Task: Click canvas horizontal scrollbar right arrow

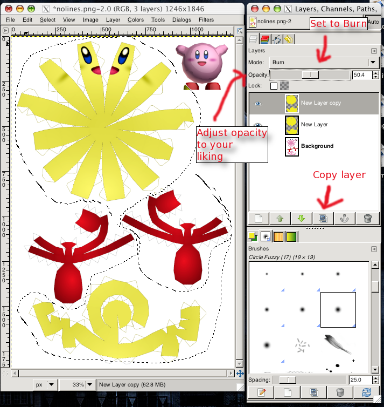Action: point(231,374)
